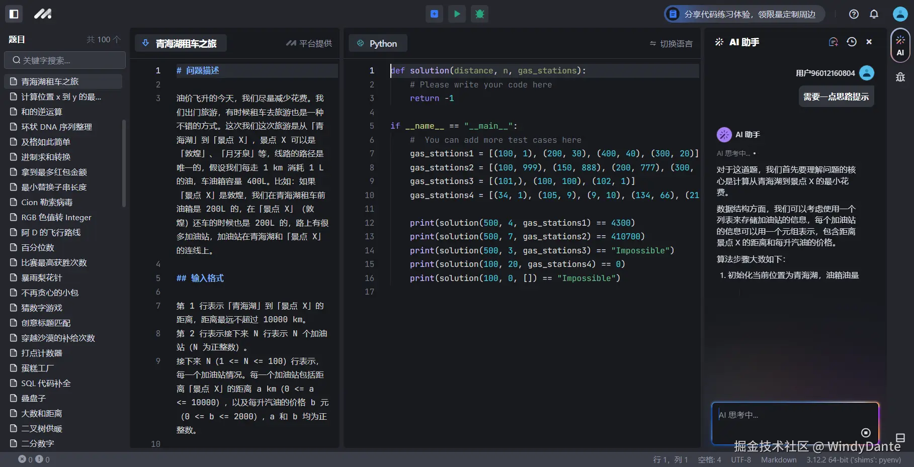Click the 分享代码练习体验 promotion banner
This screenshot has width=914, height=467.
744,14
